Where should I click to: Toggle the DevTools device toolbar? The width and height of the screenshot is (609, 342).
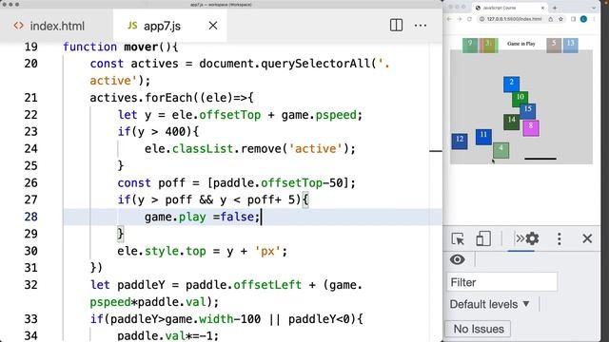click(x=483, y=238)
